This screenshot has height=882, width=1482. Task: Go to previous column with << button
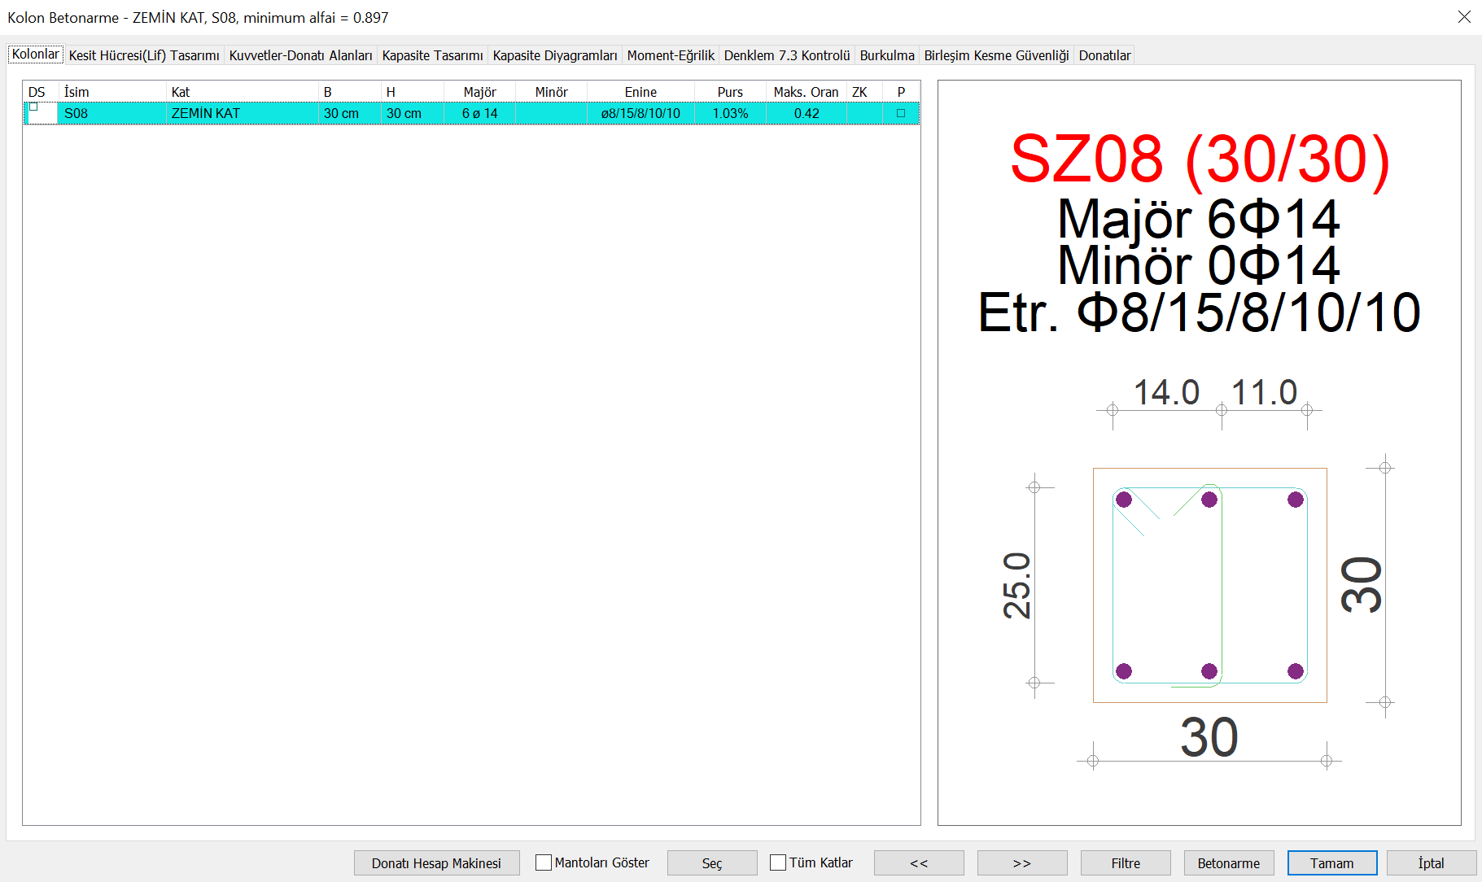pyautogui.click(x=918, y=863)
